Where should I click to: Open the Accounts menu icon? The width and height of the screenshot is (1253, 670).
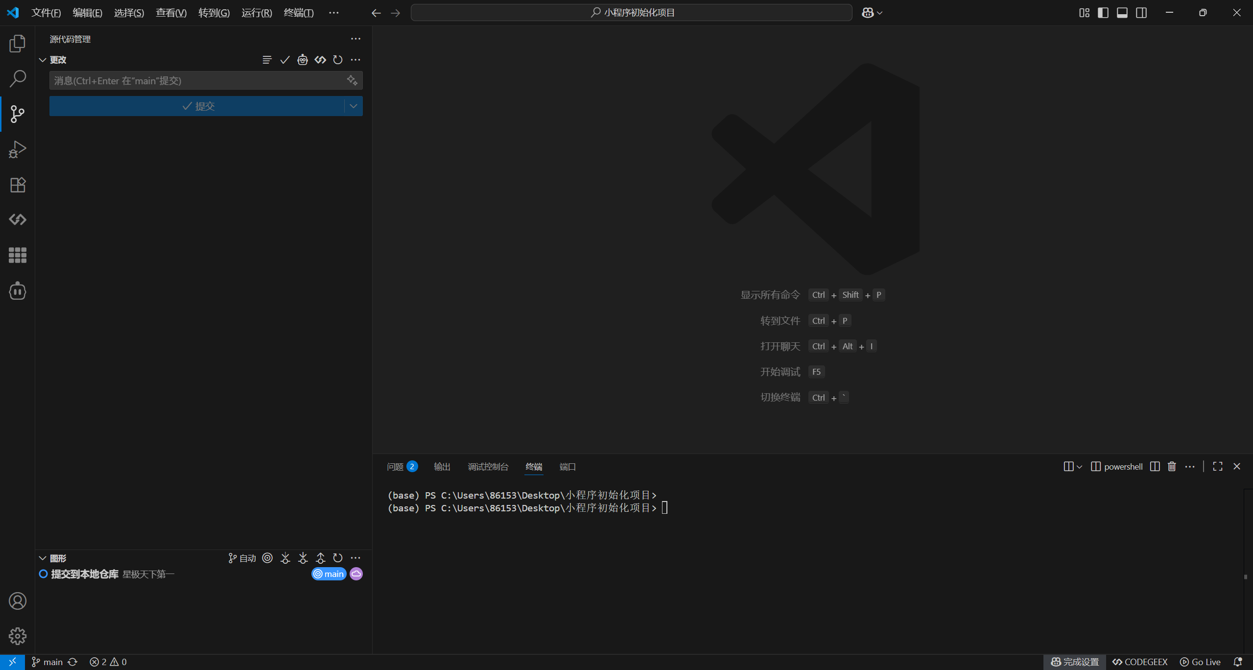[18, 601]
